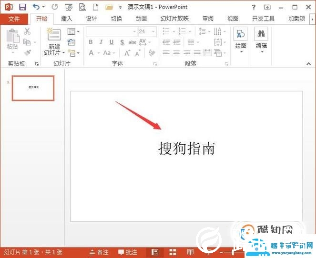Toggle align text left
Image resolution: width=316 pixels, height=258 pixels.
(166, 53)
